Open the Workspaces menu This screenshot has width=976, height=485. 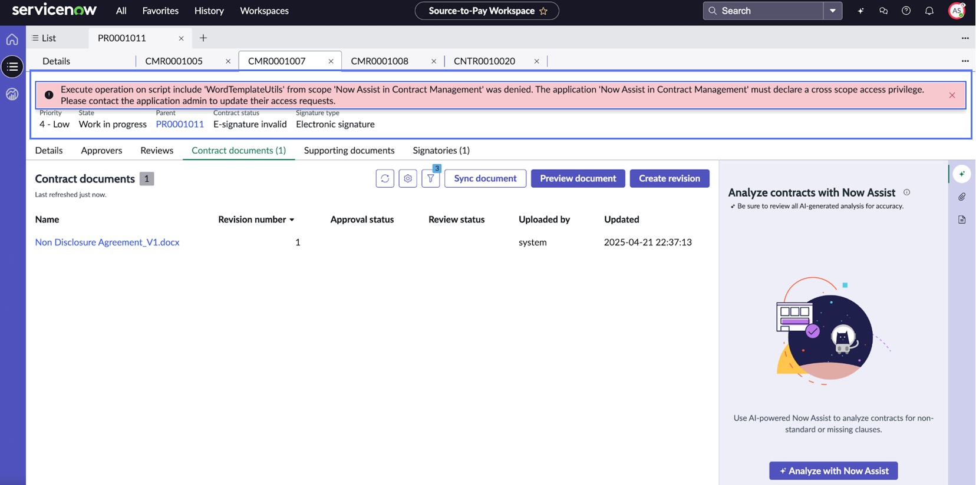click(264, 11)
